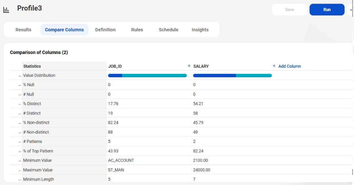
Task: Open the Value Distribution row ellipsis menu
Action: click(x=20, y=76)
